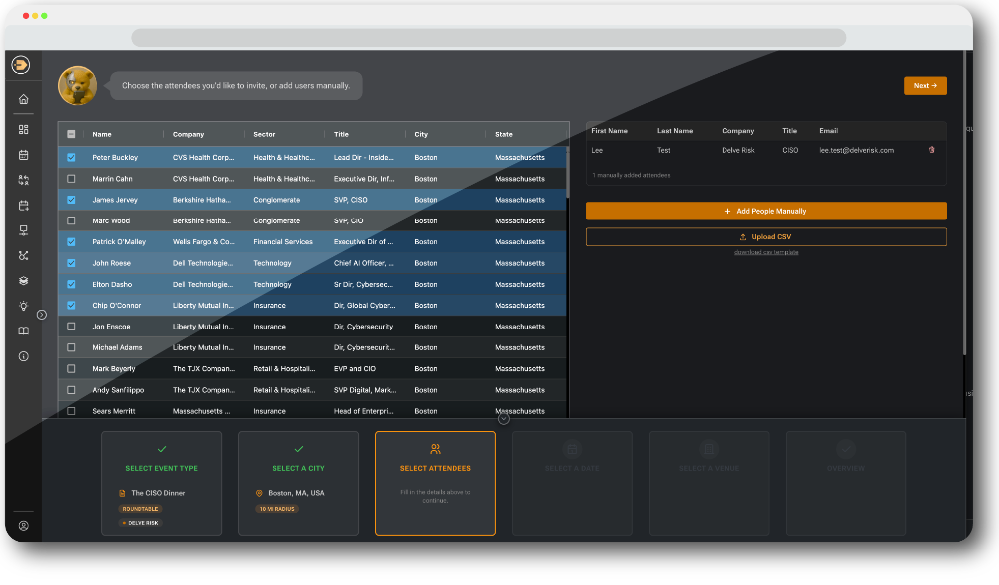Select the attendee exchange icon in sidebar
The width and height of the screenshot is (999, 585).
pos(23,180)
